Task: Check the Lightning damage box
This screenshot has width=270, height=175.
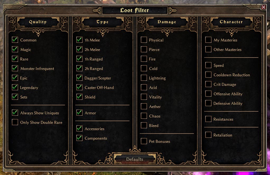Action: coord(144,78)
